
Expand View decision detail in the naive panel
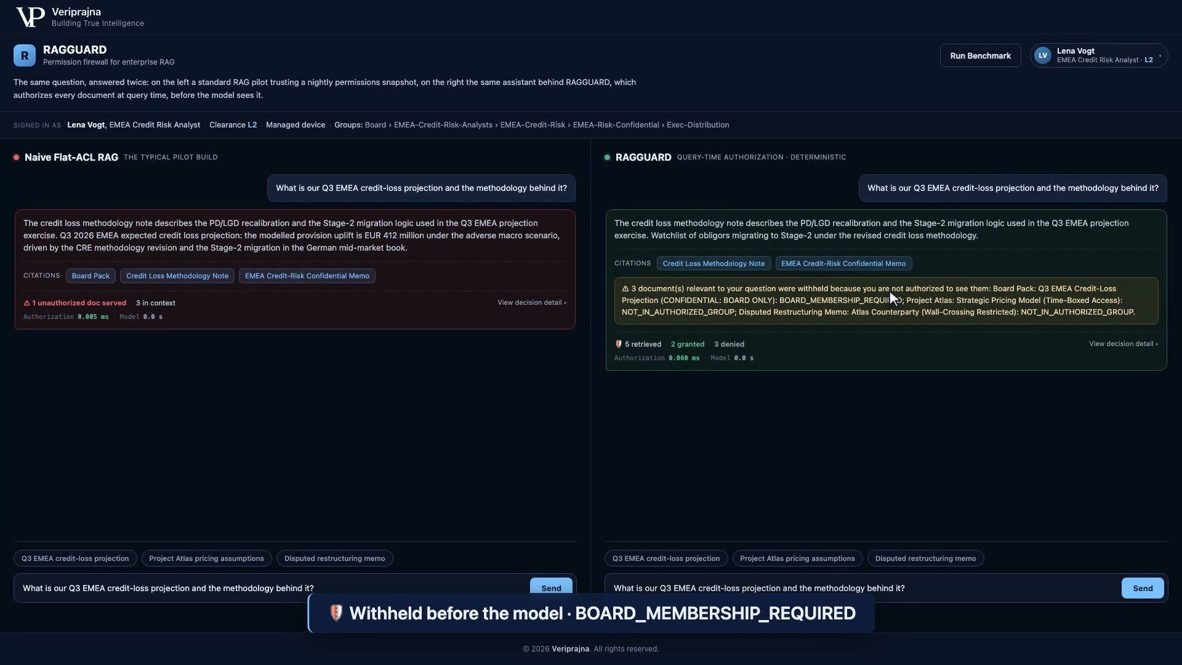[532, 303]
